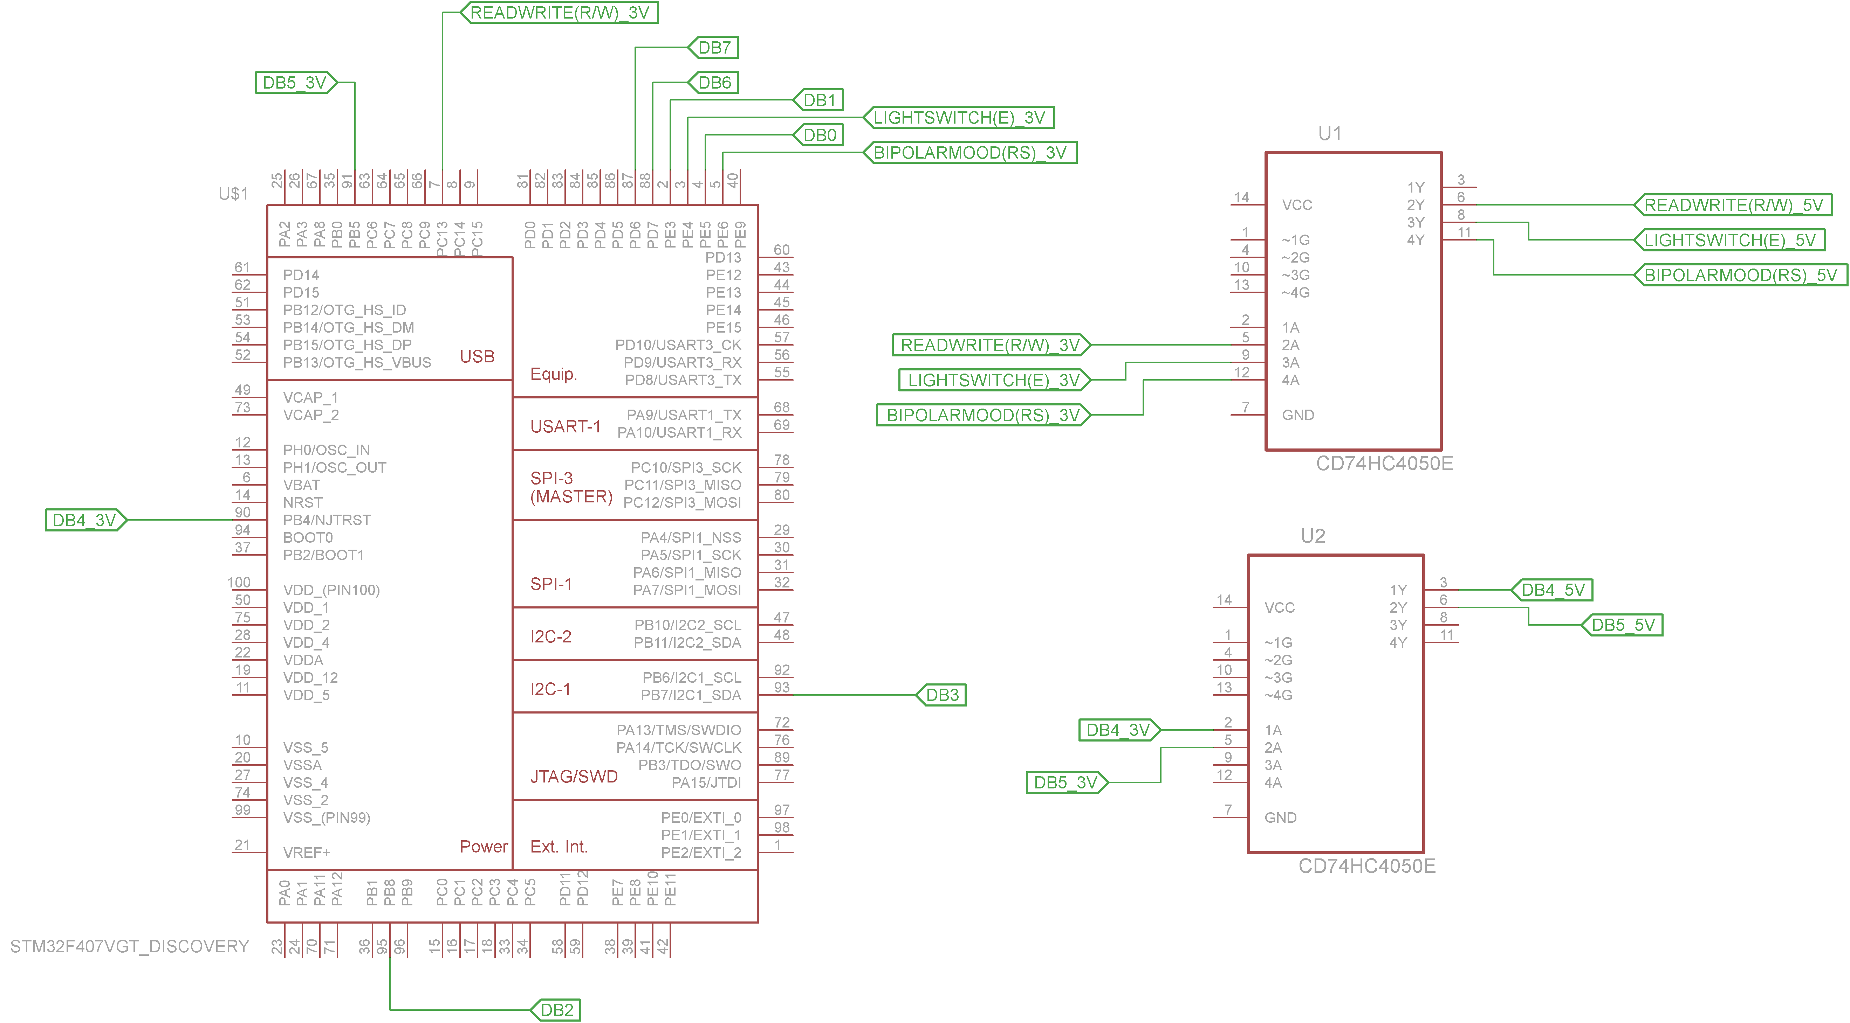Select pin PA9/USART1_TX

click(x=684, y=415)
